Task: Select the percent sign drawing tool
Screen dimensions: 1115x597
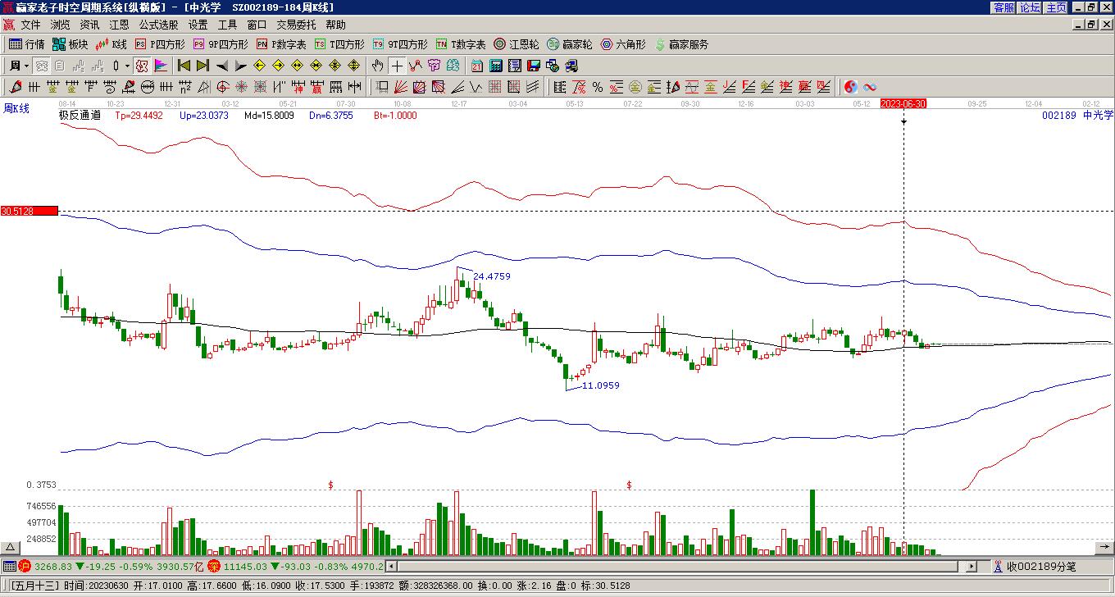Action: (598, 87)
